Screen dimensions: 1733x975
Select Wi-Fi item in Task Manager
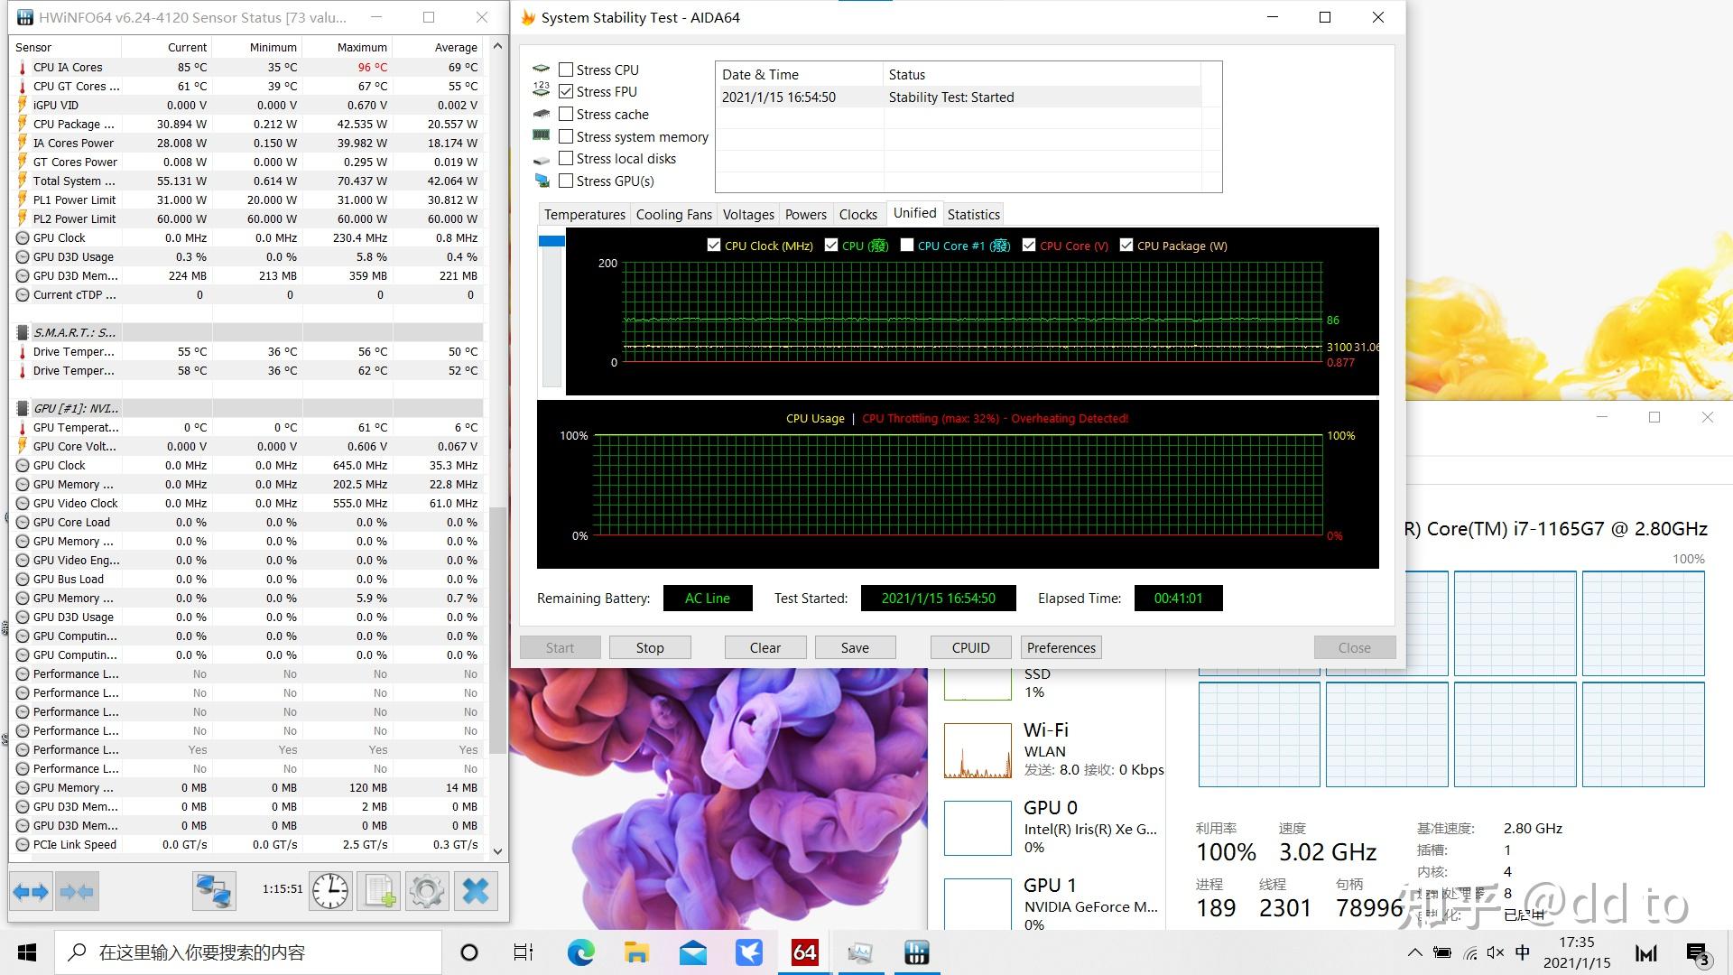pyautogui.click(x=1053, y=749)
